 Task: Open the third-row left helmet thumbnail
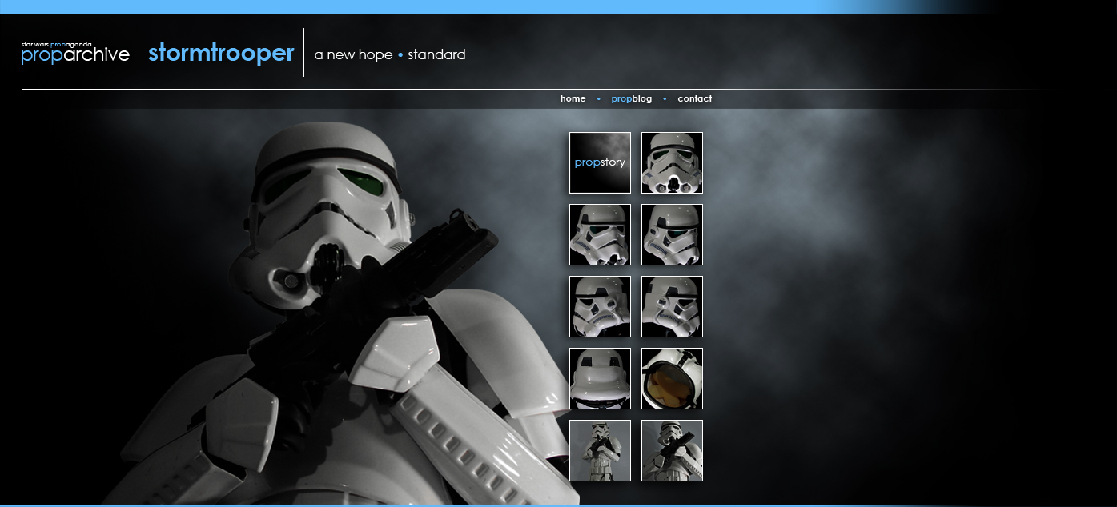click(600, 306)
